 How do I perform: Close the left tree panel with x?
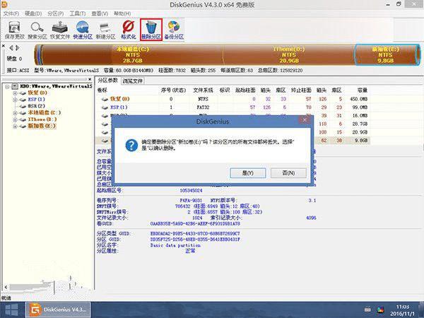(x=90, y=79)
